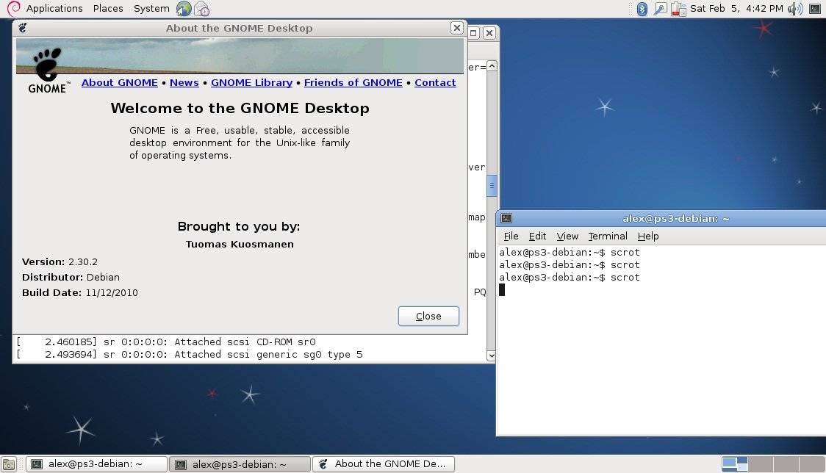Click the foot icon in About dialog titlebar
The height and width of the screenshot is (473, 826).
tap(23, 28)
